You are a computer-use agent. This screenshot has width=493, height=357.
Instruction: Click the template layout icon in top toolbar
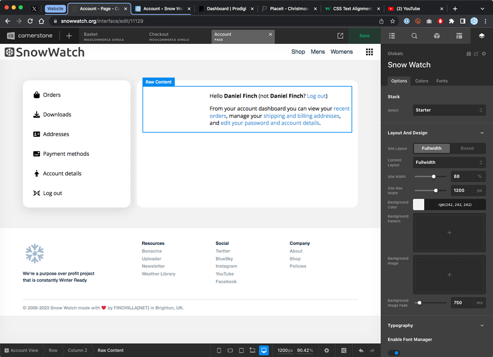[458, 36]
